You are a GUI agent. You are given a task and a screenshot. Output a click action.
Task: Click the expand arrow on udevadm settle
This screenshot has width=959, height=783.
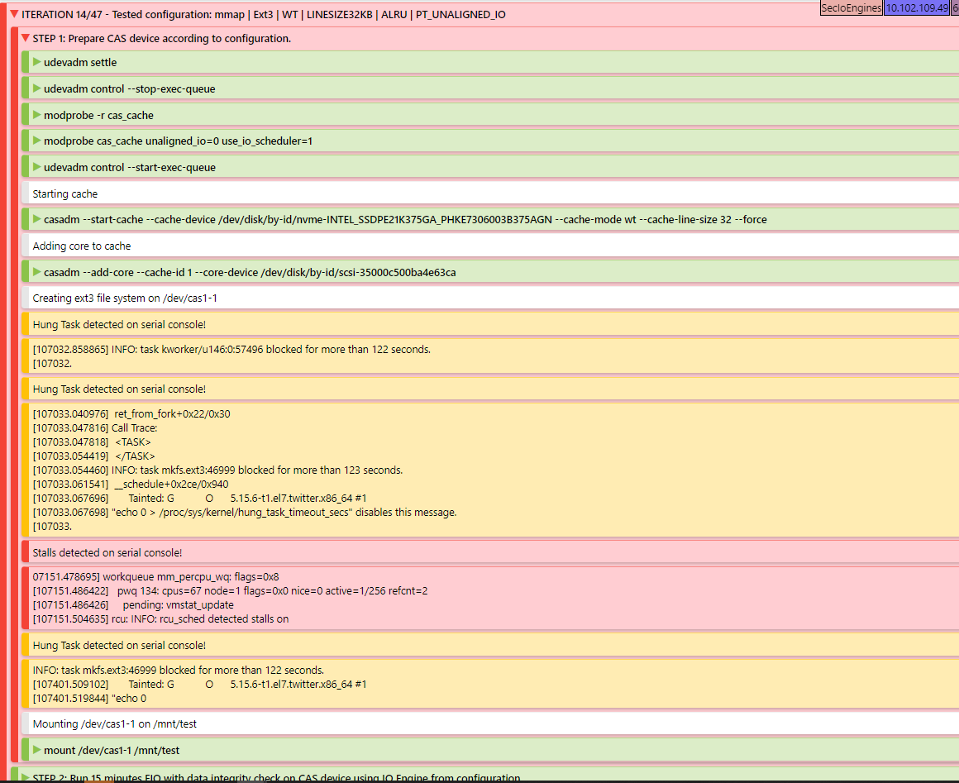[x=36, y=62]
